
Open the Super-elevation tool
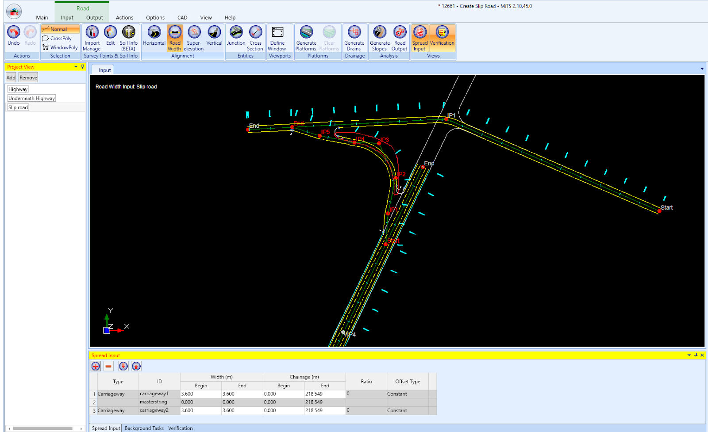click(x=194, y=33)
